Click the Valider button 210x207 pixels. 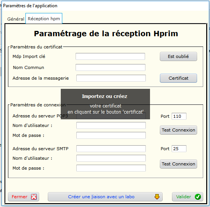188,197
